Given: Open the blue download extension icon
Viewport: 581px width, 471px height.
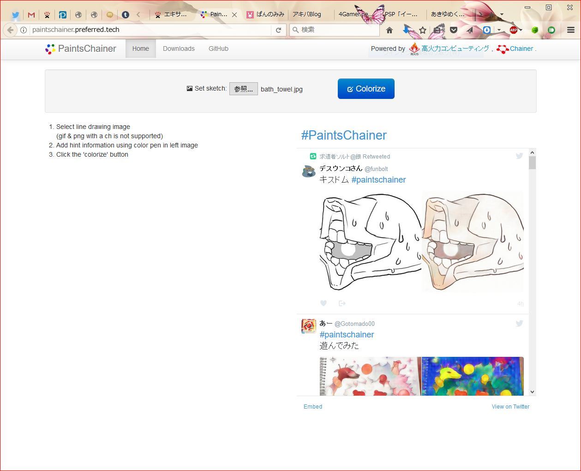Looking at the screenshot, I should [x=486, y=30].
